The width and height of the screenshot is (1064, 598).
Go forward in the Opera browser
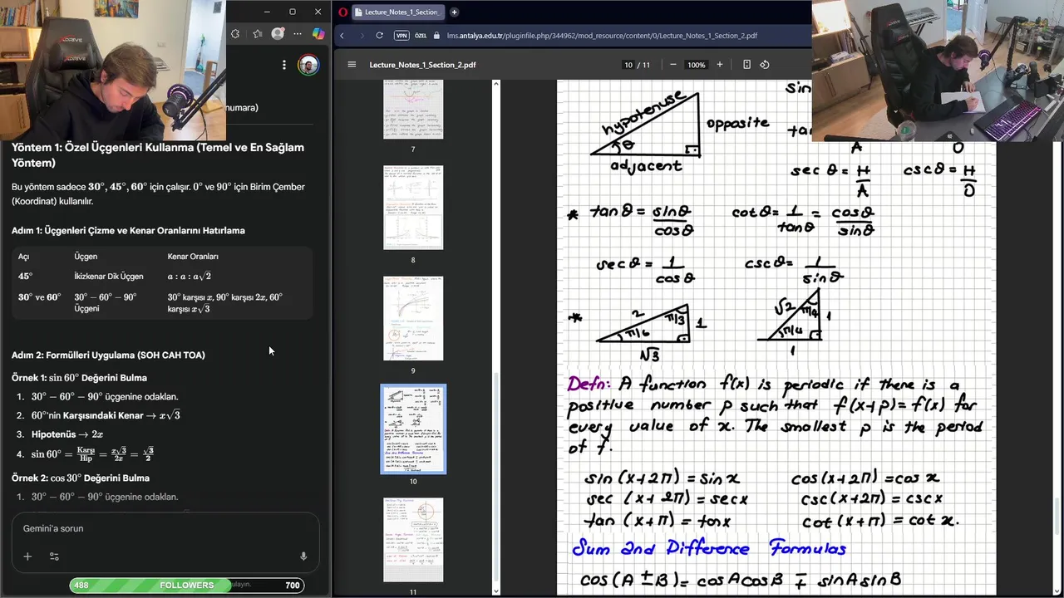click(x=361, y=36)
